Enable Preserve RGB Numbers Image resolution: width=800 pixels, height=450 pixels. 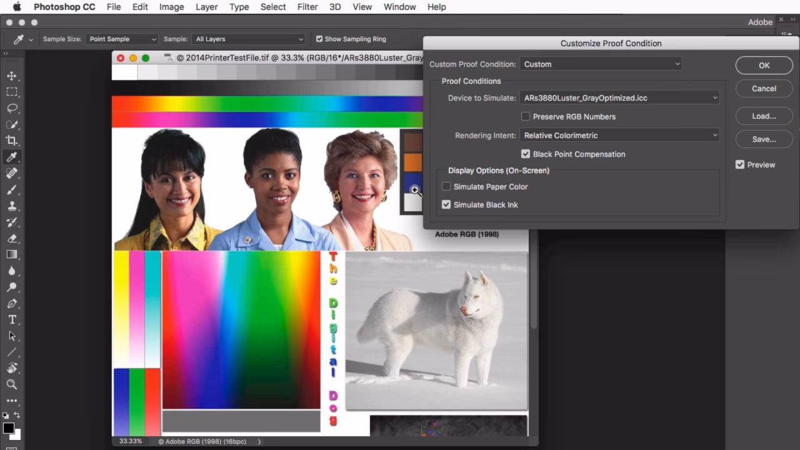(x=526, y=116)
